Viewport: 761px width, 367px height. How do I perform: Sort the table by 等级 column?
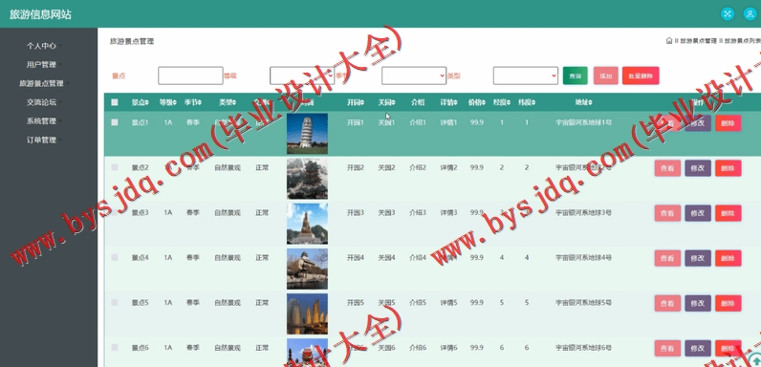click(x=168, y=102)
